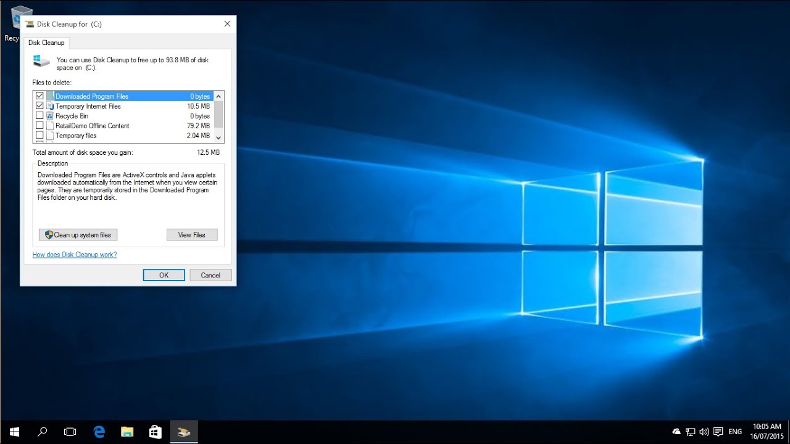Image resolution: width=790 pixels, height=444 pixels.
Task: Click the C: drive icon in dialog
Action: (x=41, y=61)
